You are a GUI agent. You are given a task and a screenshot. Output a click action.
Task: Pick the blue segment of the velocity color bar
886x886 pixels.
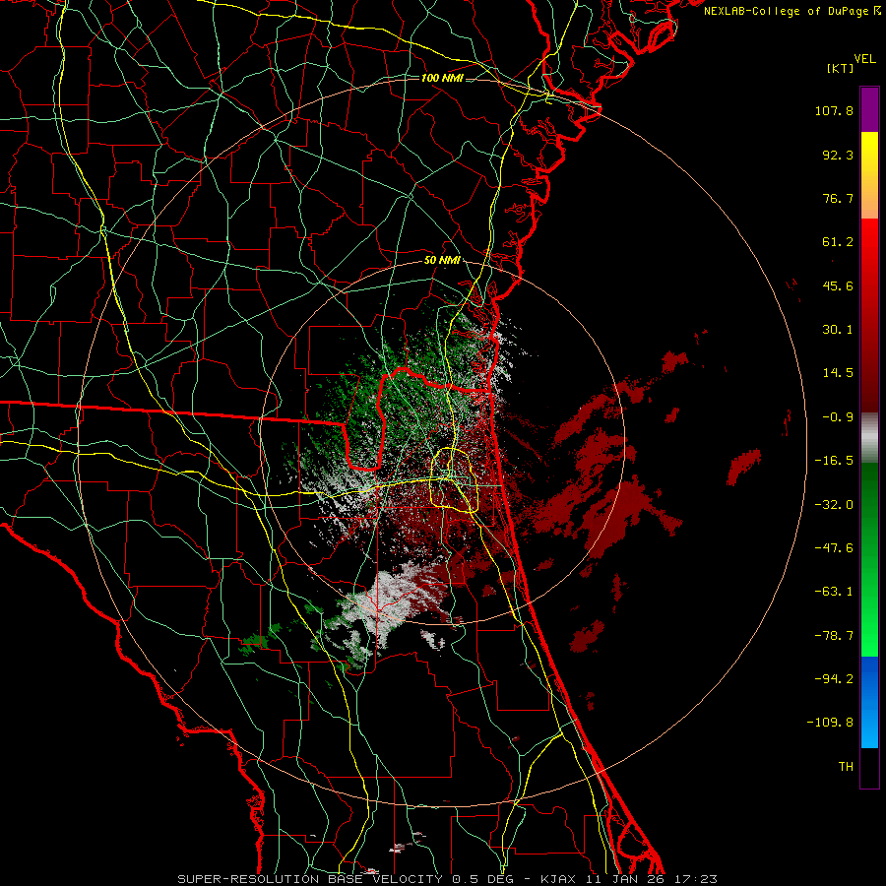(869, 702)
